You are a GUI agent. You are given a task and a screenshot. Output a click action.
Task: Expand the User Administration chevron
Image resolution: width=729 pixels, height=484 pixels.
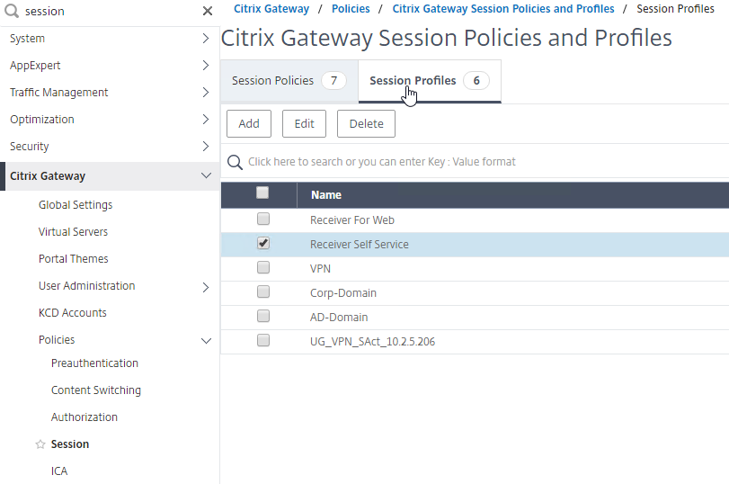pos(206,288)
